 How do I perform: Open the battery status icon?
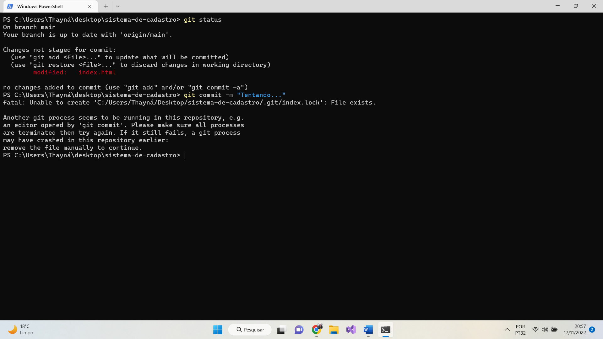pos(554,330)
